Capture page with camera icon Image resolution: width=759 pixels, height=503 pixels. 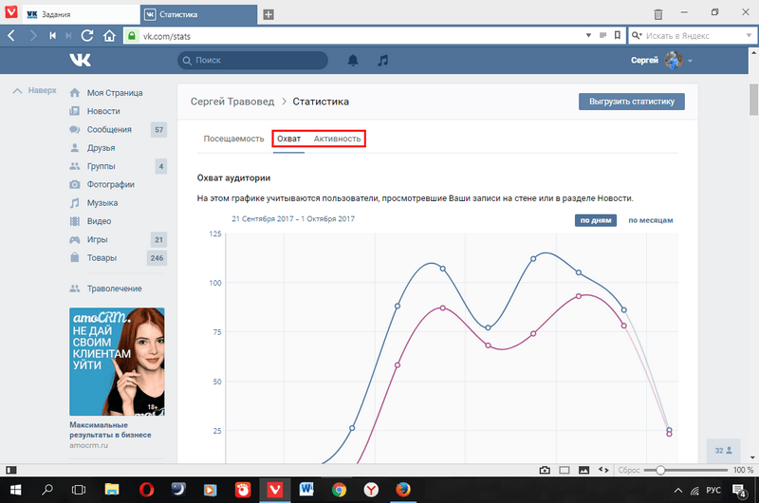[x=545, y=470]
